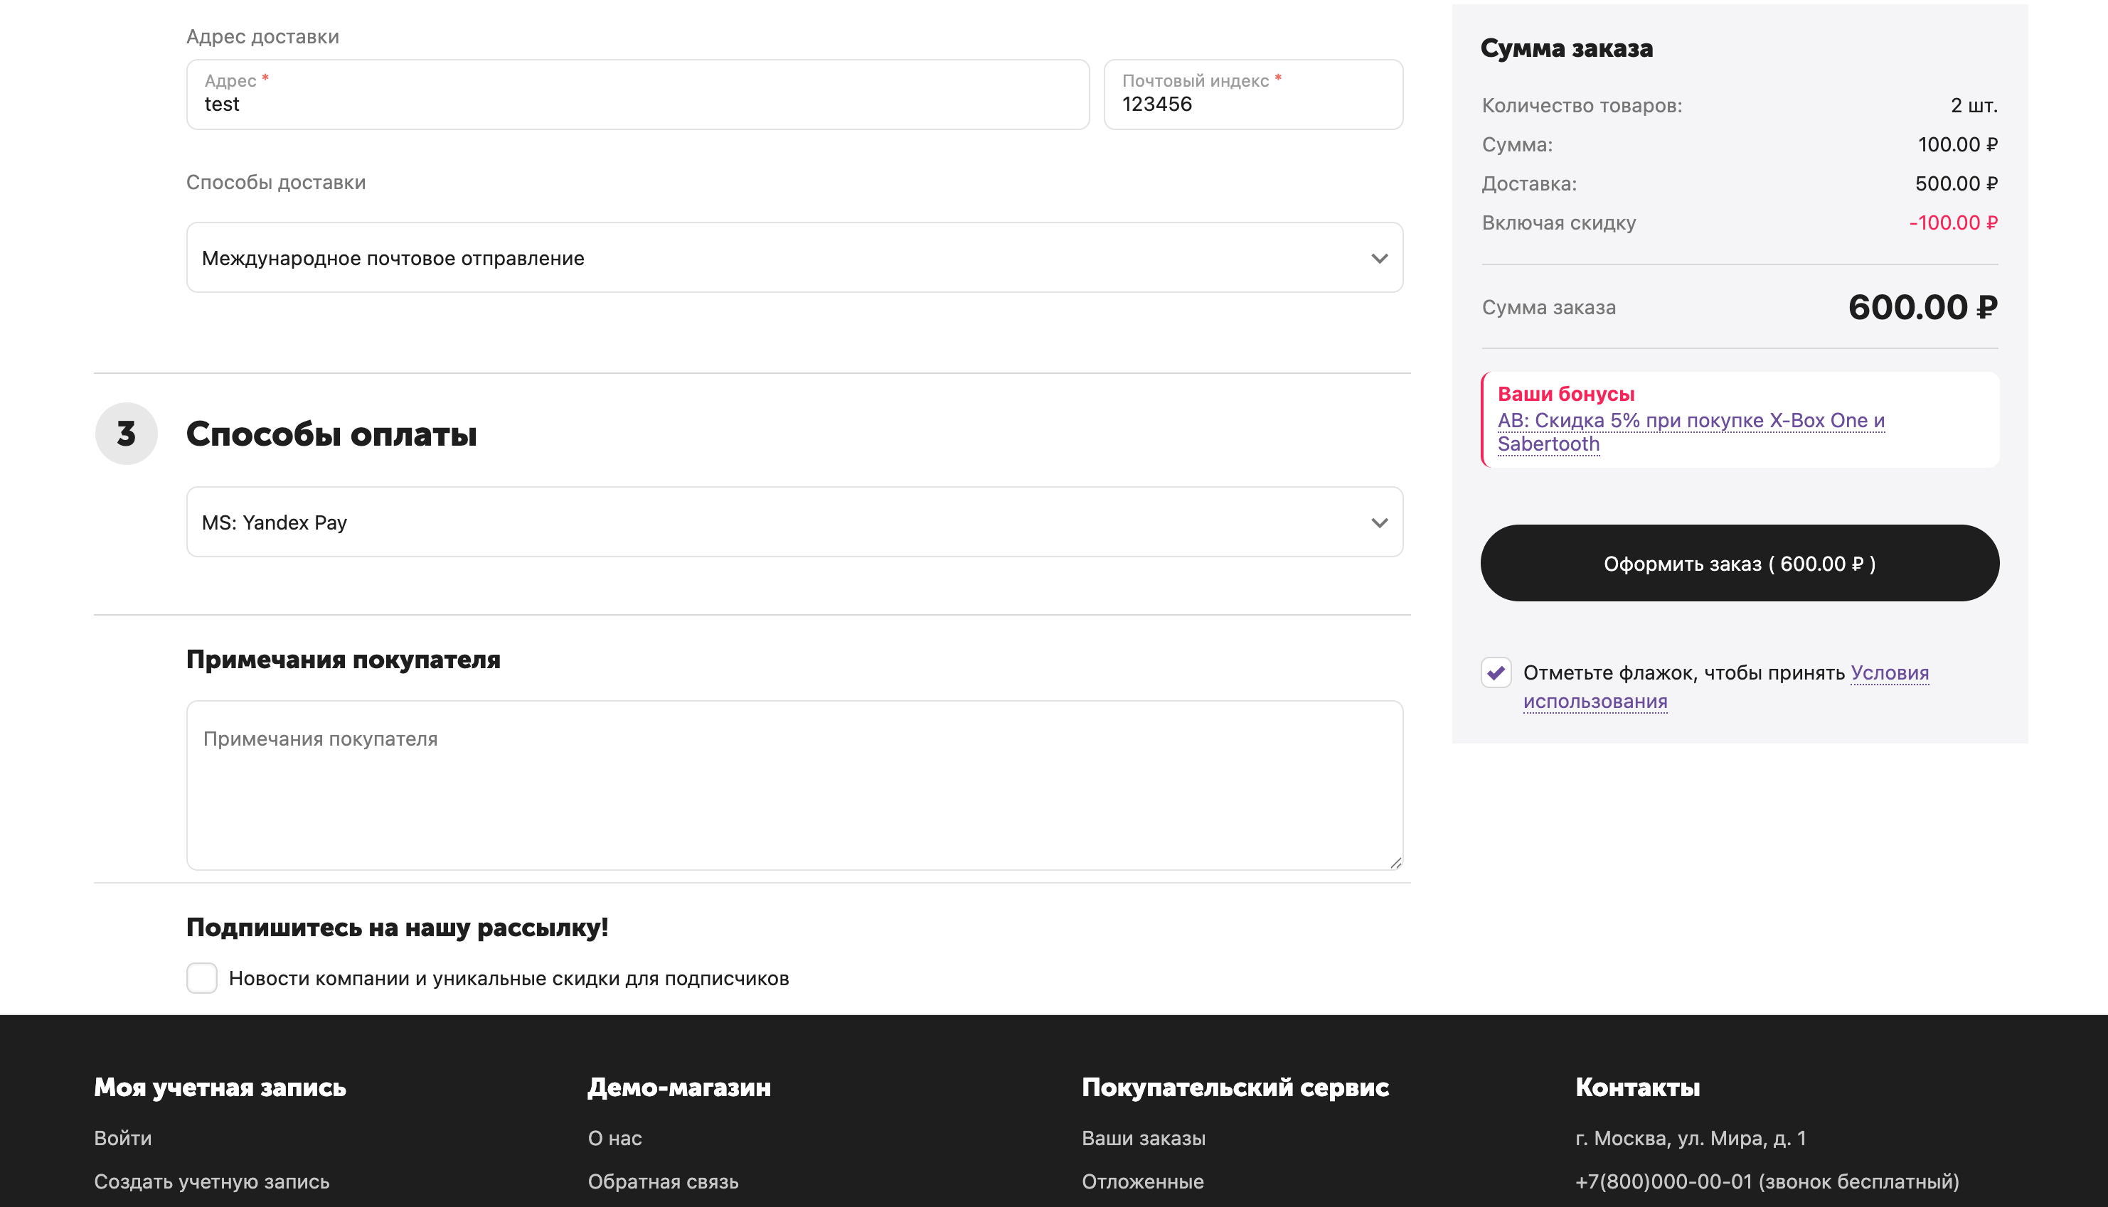Click the Примечания покупателя heading
2108x1207 pixels.
(344, 660)
